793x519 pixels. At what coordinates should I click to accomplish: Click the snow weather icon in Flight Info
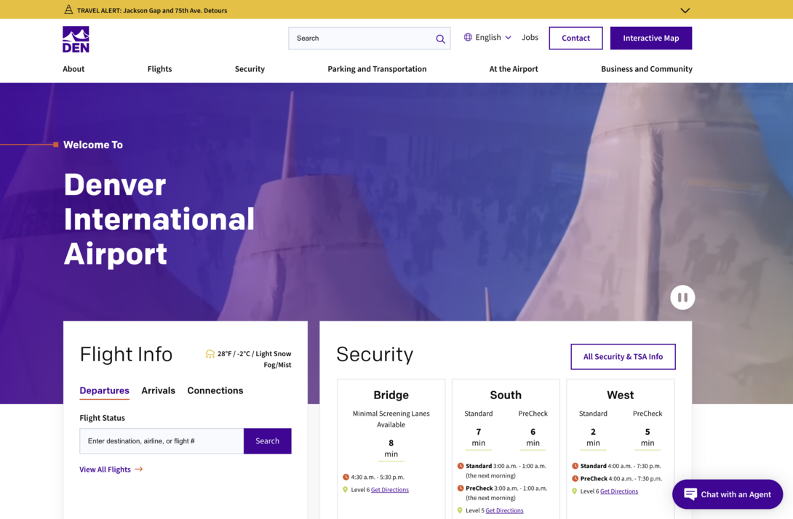pyautogui.click(x=210, y=354)
